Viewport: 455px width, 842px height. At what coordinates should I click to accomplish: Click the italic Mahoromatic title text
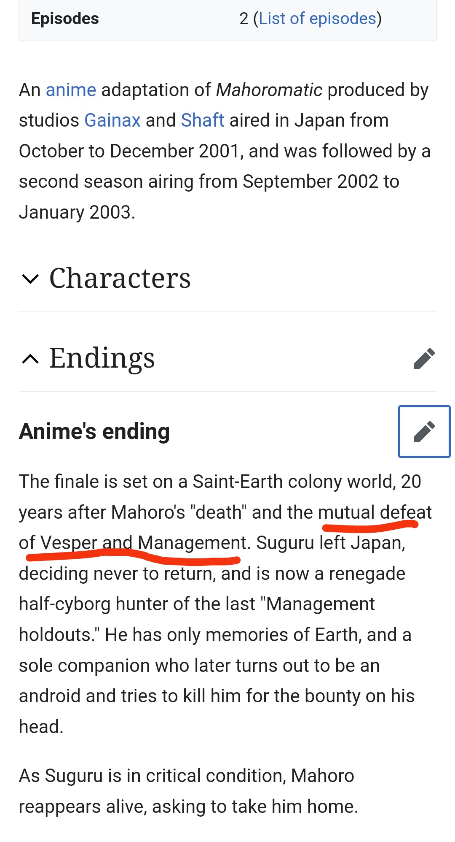point(269,90)
